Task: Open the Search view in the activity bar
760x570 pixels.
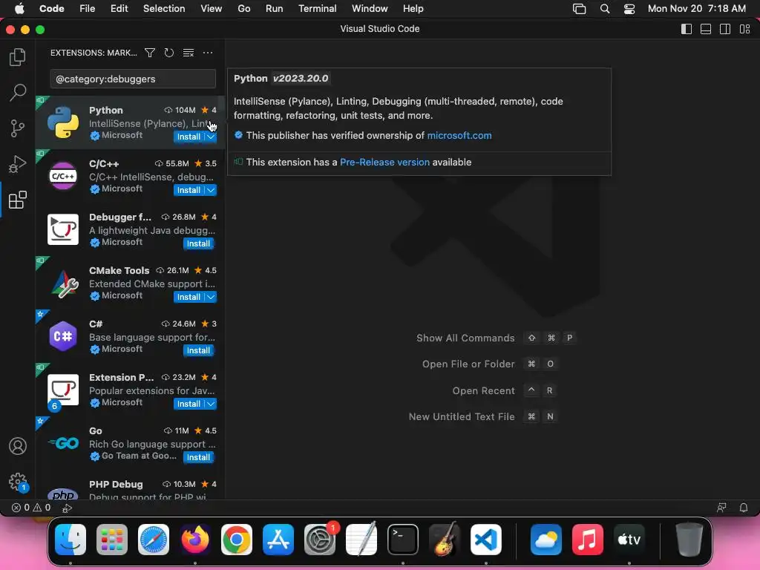Action: tap(18, 92)
